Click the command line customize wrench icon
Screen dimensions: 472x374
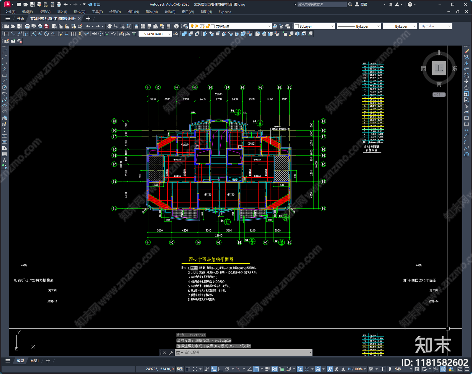pyautogui.click(x=171, y=353)
